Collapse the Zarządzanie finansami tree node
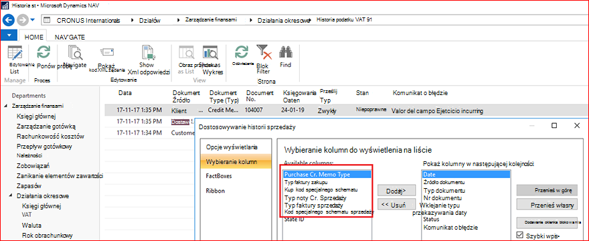589x241 pixels. pyautogui.click(x=5, y=106)
